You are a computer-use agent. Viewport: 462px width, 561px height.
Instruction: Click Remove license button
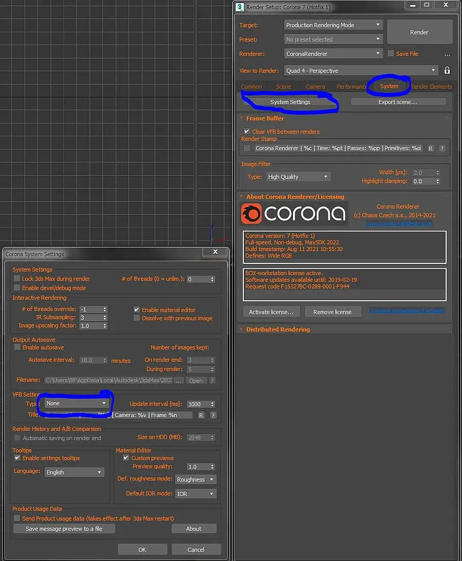pyautogui.click(x=332, y=312)
